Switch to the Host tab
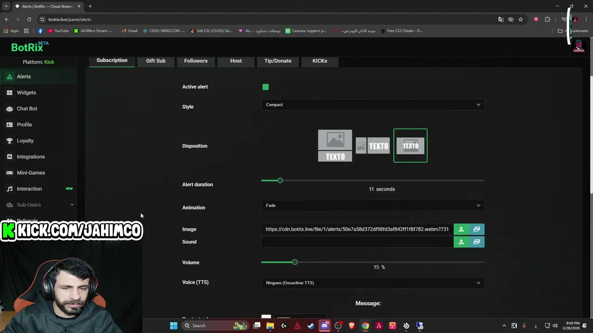The width and height of the screenshot is (593, 333). (236, 61)
